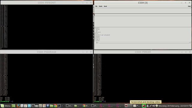Switch to the '[T...' terminal taskbar item
Image resolution: width=192 pixels, height=108 pixels.
(x=94, y=106)
